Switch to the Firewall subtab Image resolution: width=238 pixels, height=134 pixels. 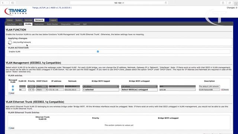[x=77, y=24]
